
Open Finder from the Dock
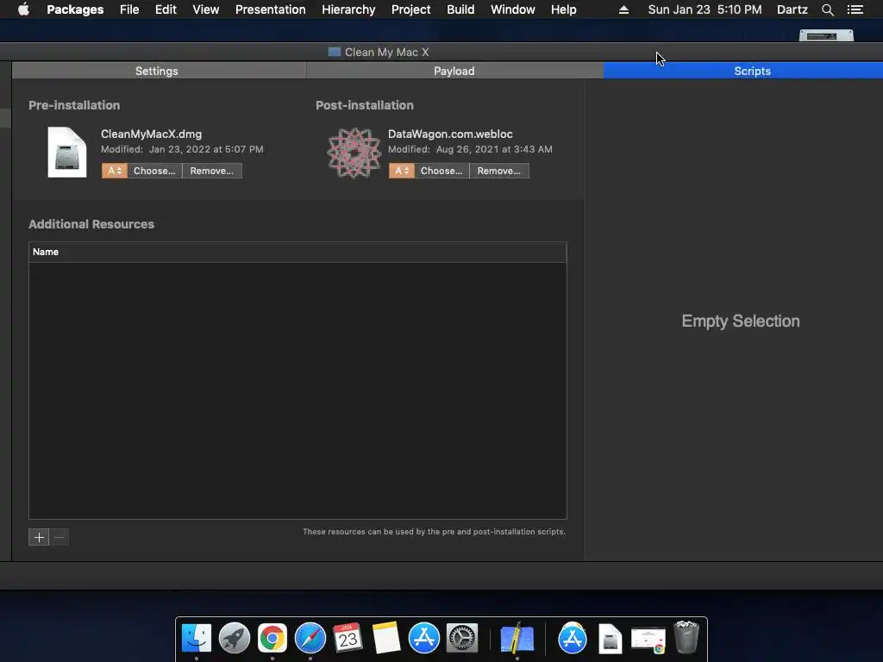(197, 638)
